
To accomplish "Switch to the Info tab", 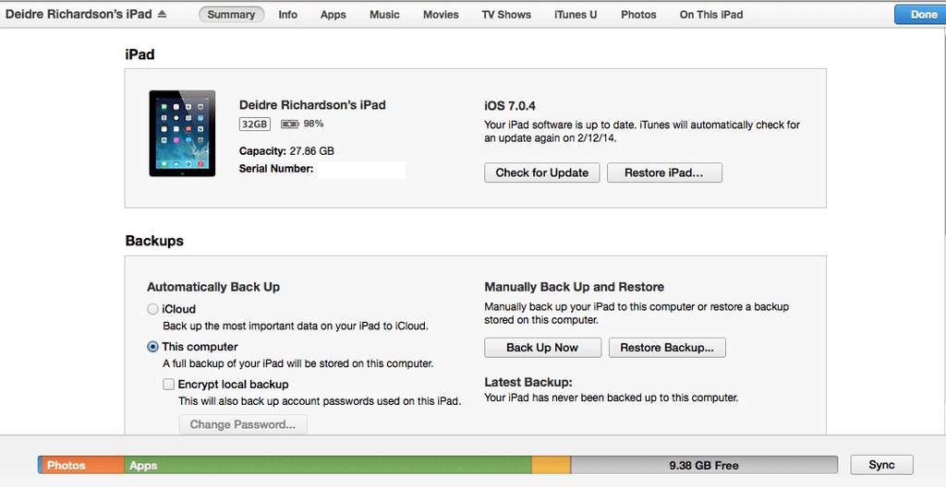I will [288, 15].
